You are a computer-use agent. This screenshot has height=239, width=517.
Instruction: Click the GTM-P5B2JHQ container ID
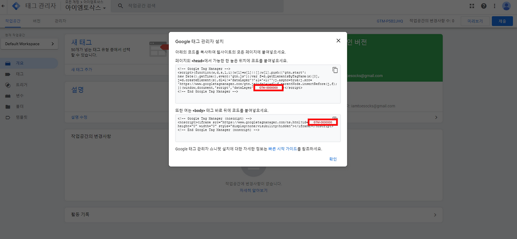click(390, 21)
